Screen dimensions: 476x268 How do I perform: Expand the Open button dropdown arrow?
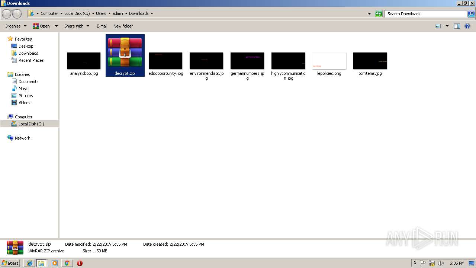tap(56, 26)
